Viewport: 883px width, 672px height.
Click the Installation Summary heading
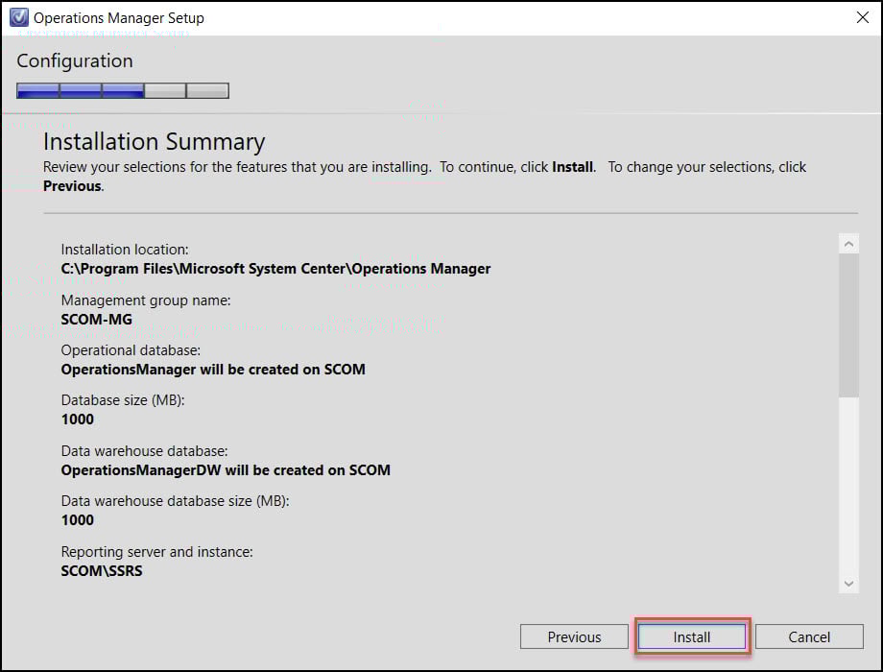154,141
